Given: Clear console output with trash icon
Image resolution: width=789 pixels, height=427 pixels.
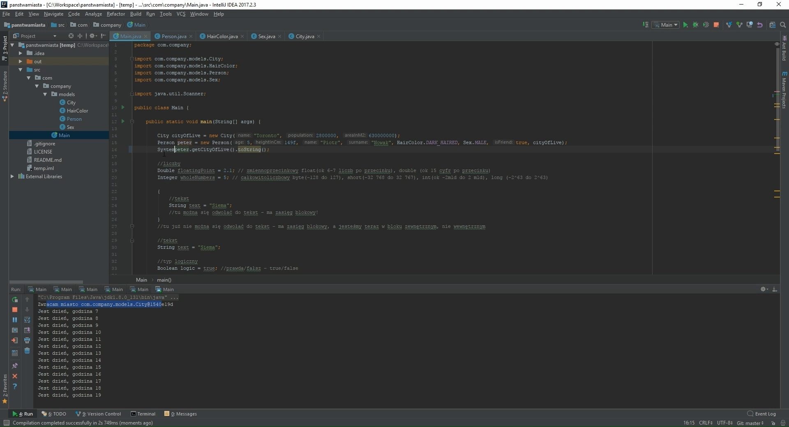Looking at the screenshot, I should pyautogui.click(x=27, y=351).
